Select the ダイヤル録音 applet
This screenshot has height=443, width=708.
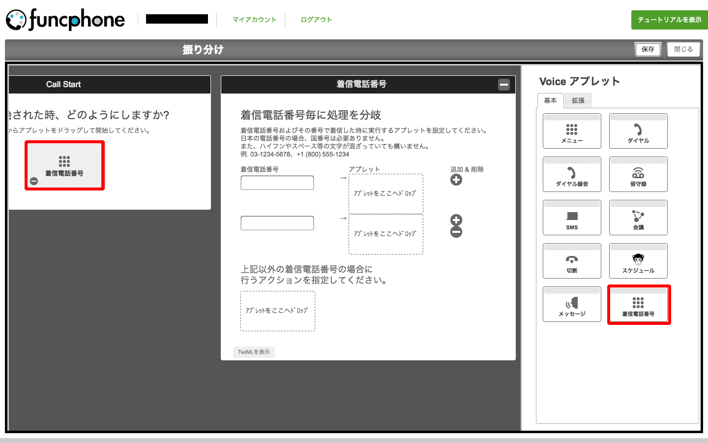(572, 174)
